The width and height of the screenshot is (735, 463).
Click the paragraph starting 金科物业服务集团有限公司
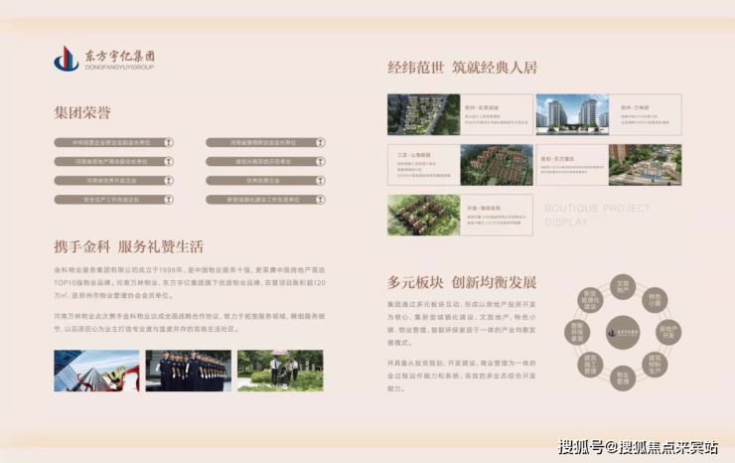(190, 283)
